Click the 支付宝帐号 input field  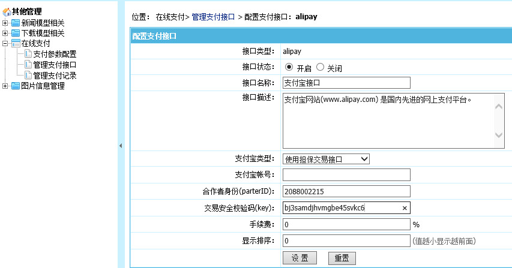[x=346, y=175]
